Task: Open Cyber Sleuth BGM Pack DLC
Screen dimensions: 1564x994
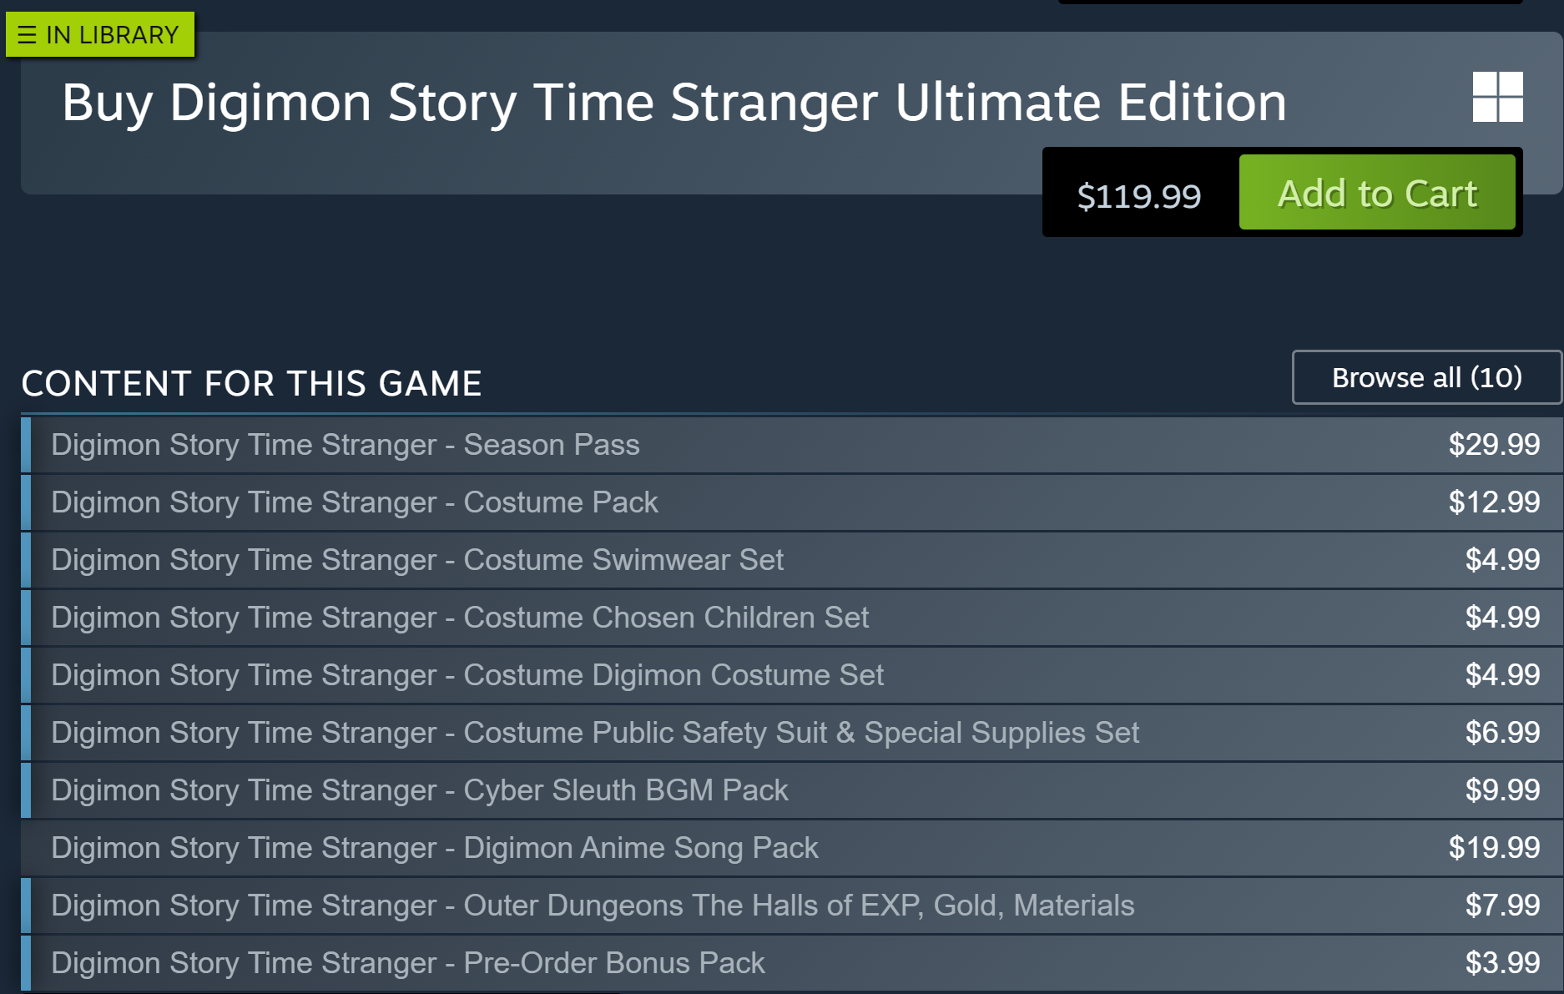Action: pyautogui.click(x=420, y=790)
